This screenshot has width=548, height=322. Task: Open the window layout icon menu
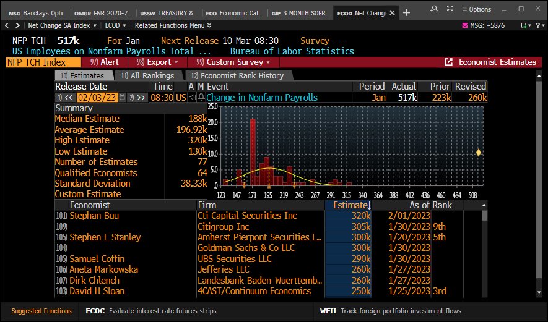coord(526,25)
